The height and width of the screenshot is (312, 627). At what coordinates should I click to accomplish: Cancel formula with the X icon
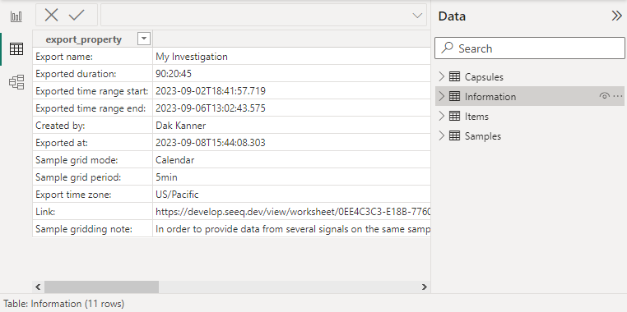point(51,15)
